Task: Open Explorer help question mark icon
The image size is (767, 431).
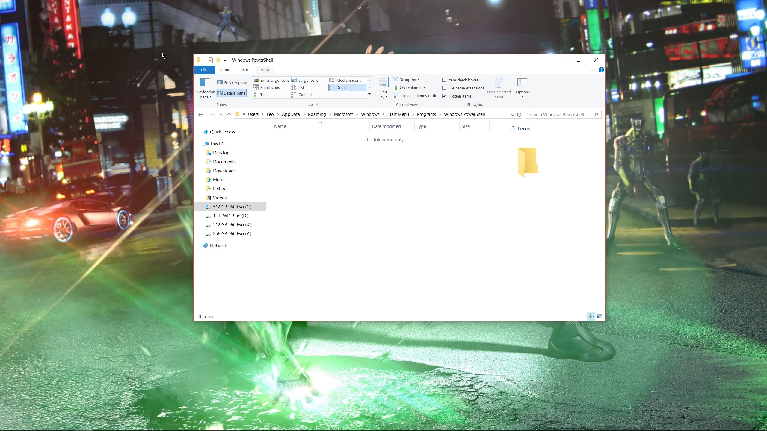Action: pyautogui.click(x=601, y=70)
